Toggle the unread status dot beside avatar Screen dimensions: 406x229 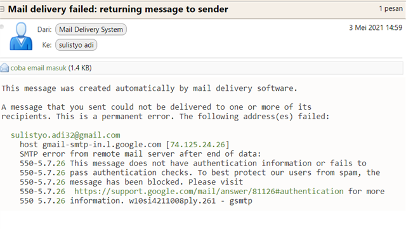coord(2,27)
